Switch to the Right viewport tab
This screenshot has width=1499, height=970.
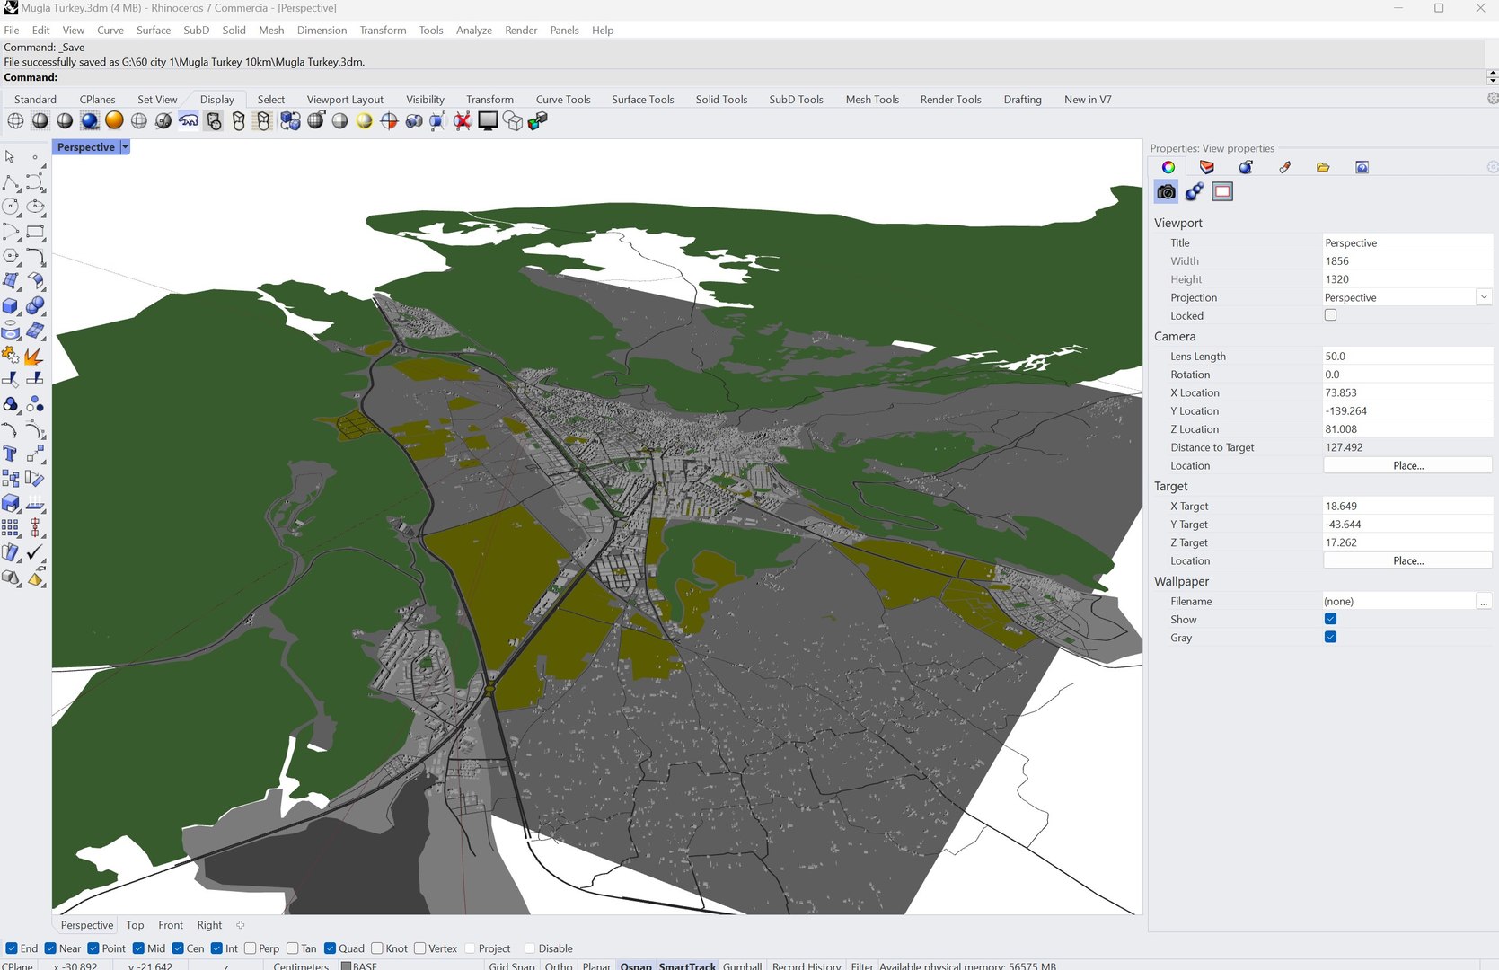[209, 925]
